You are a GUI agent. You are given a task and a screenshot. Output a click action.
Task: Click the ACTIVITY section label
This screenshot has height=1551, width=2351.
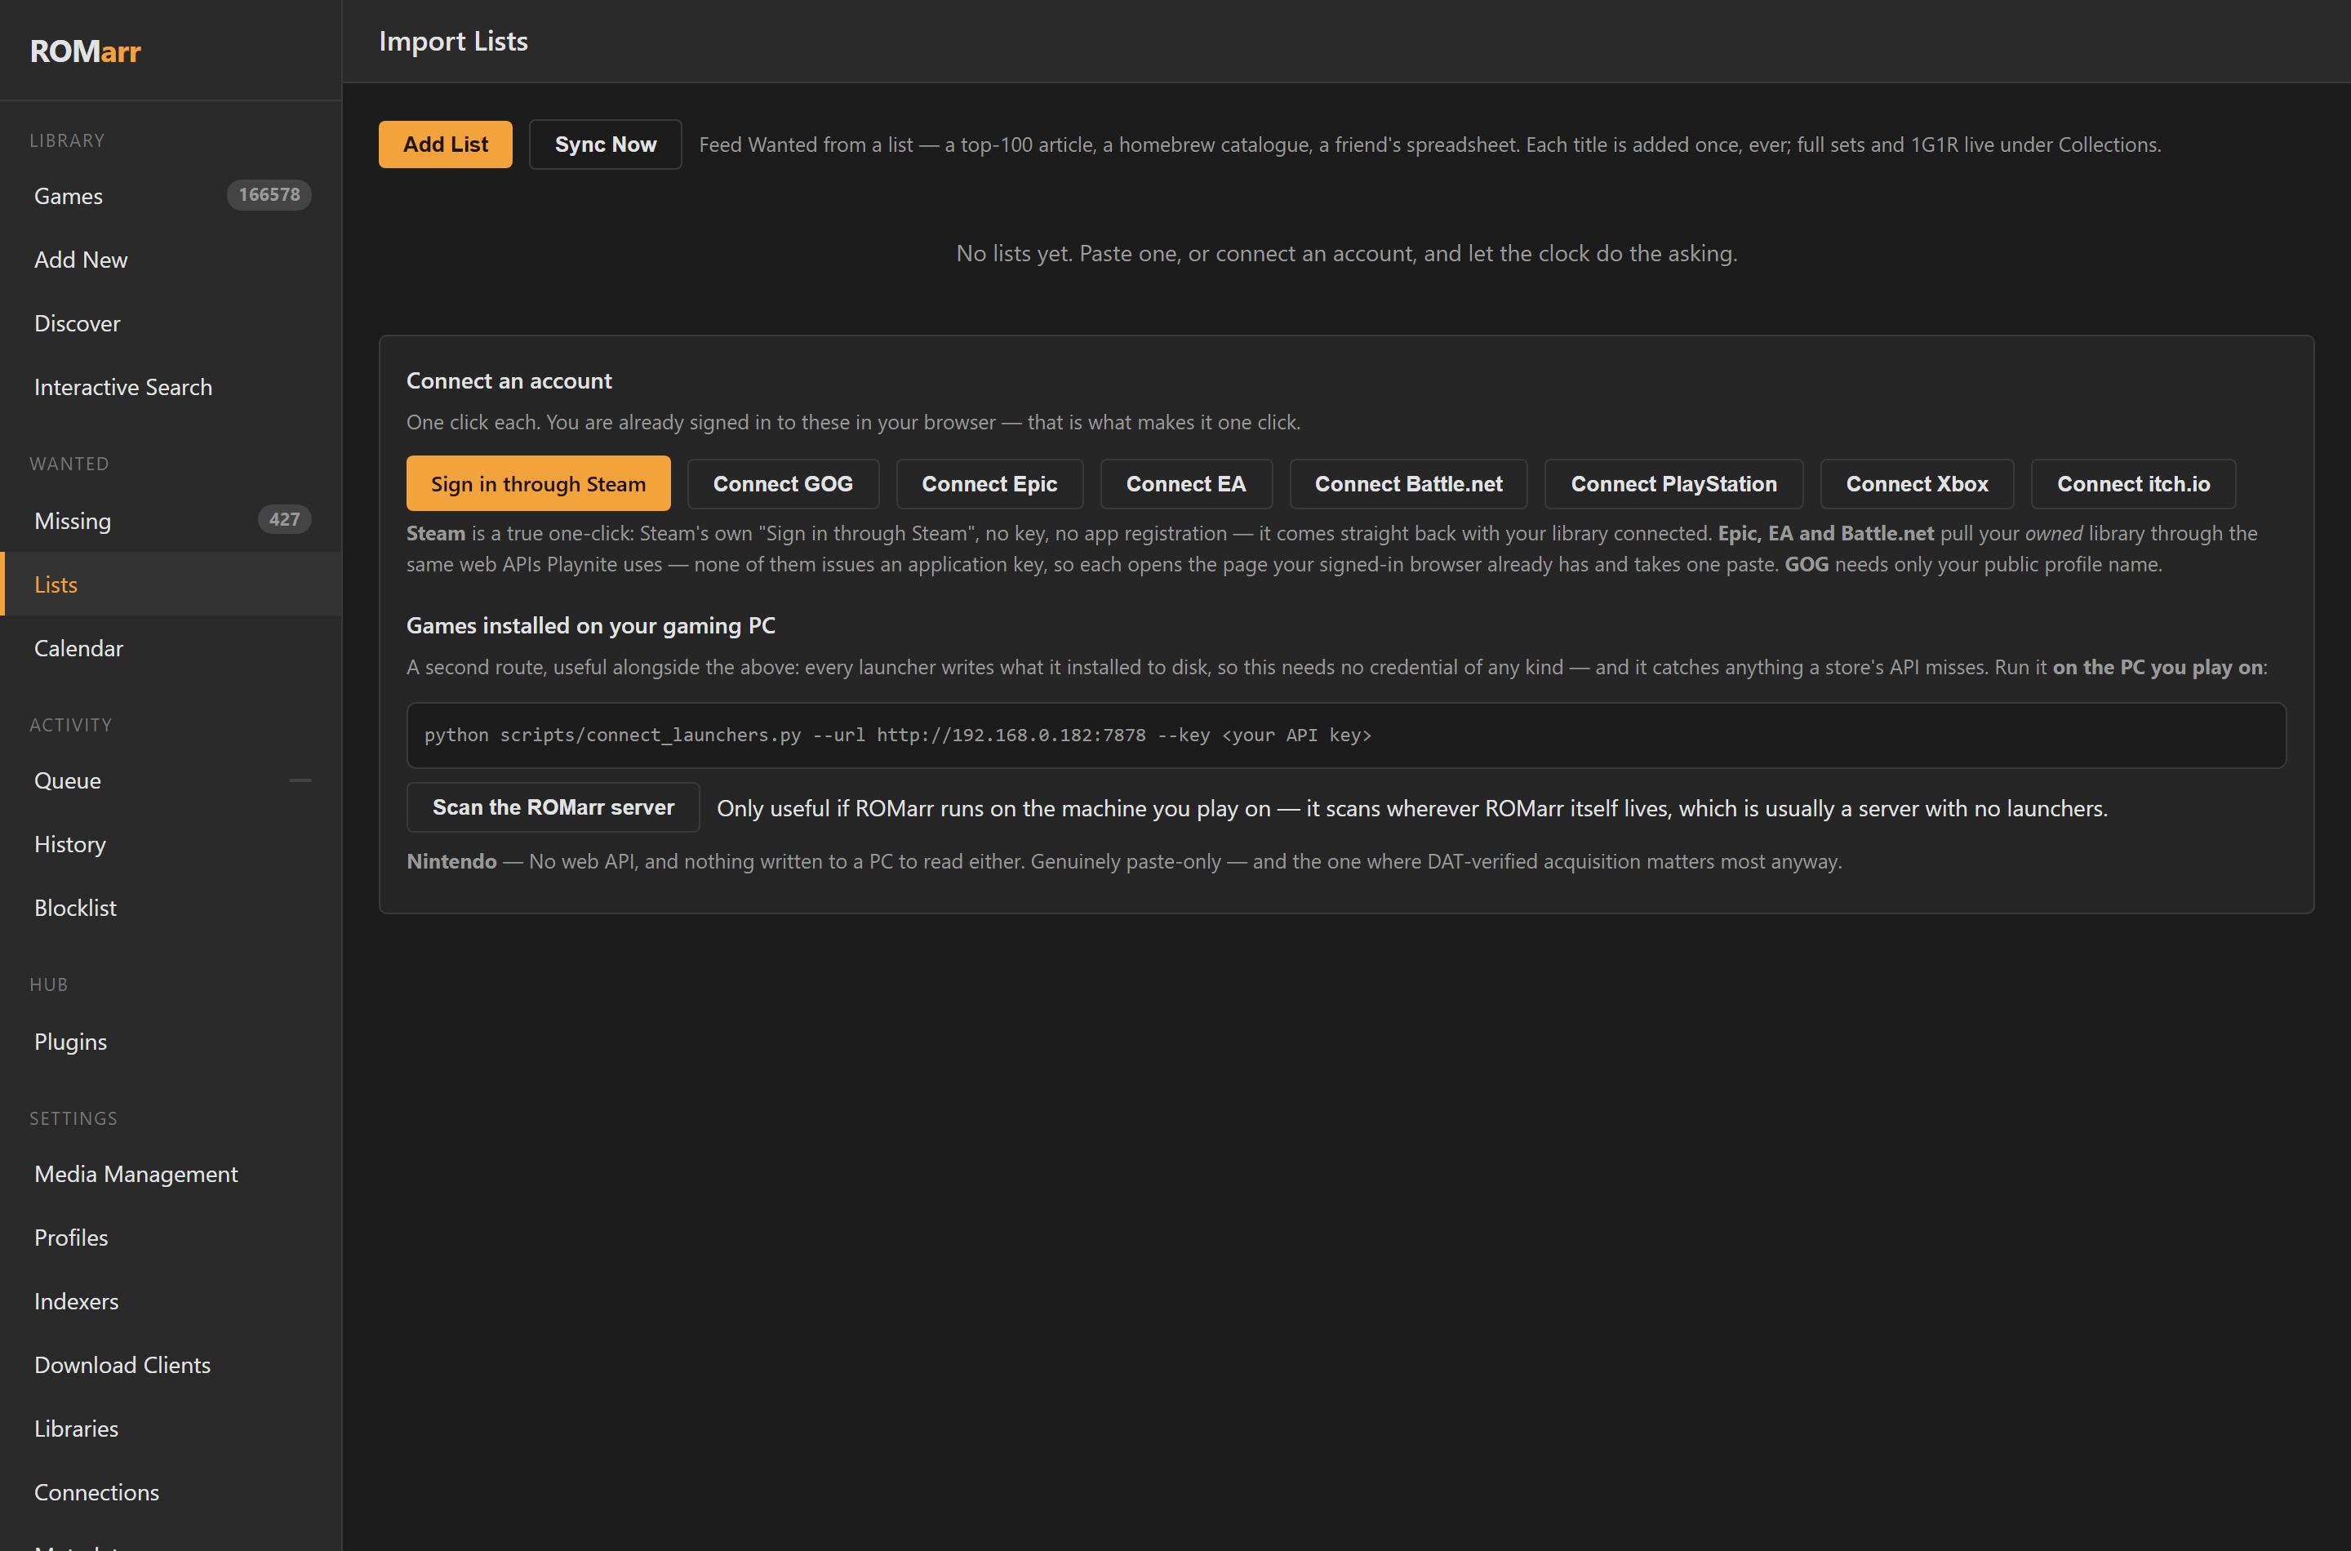coord(71,725)
